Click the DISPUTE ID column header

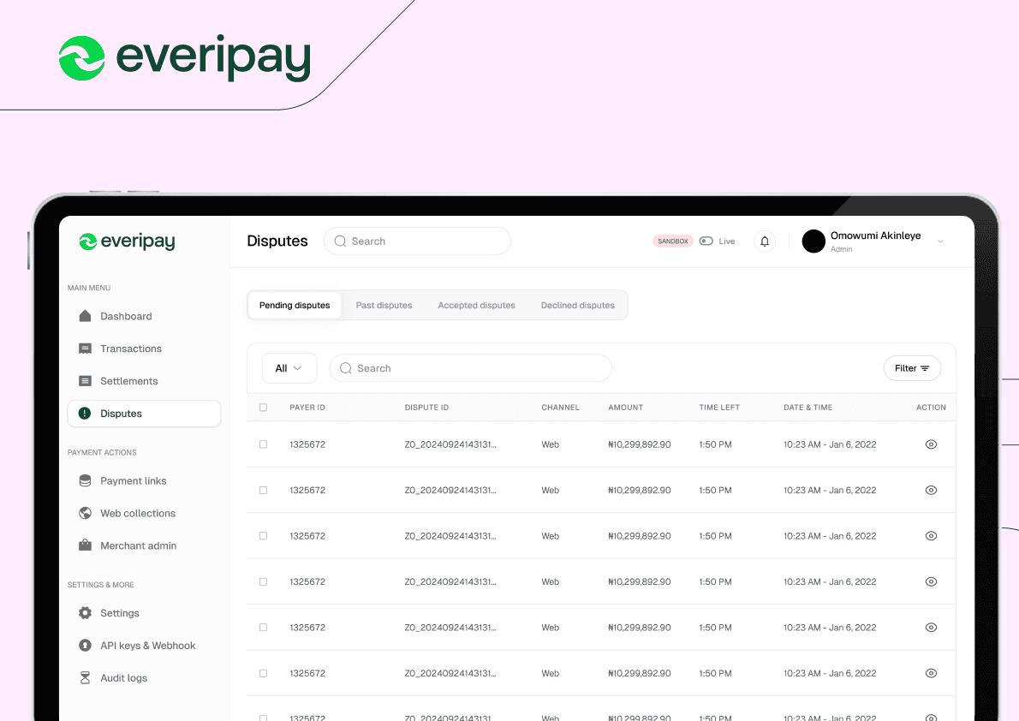426,408
